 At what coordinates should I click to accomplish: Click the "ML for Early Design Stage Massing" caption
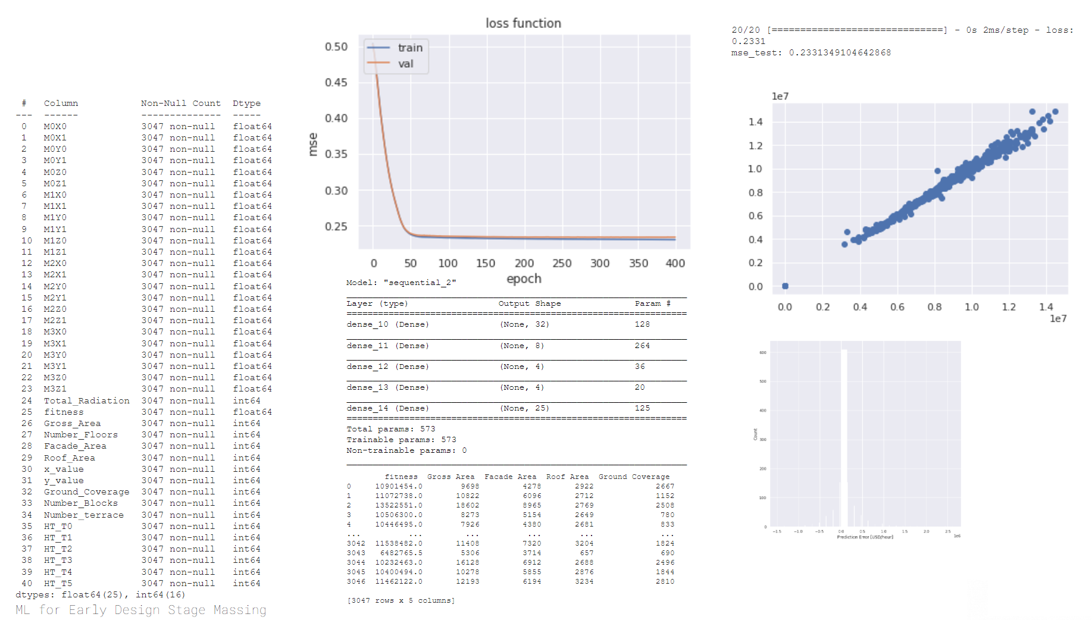coord(141,610)
